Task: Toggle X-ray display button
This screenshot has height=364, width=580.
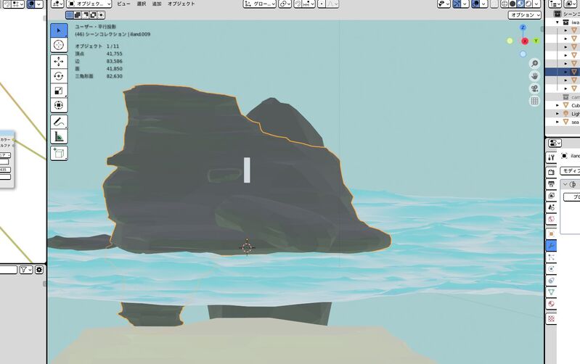Action: pos(494,4)
